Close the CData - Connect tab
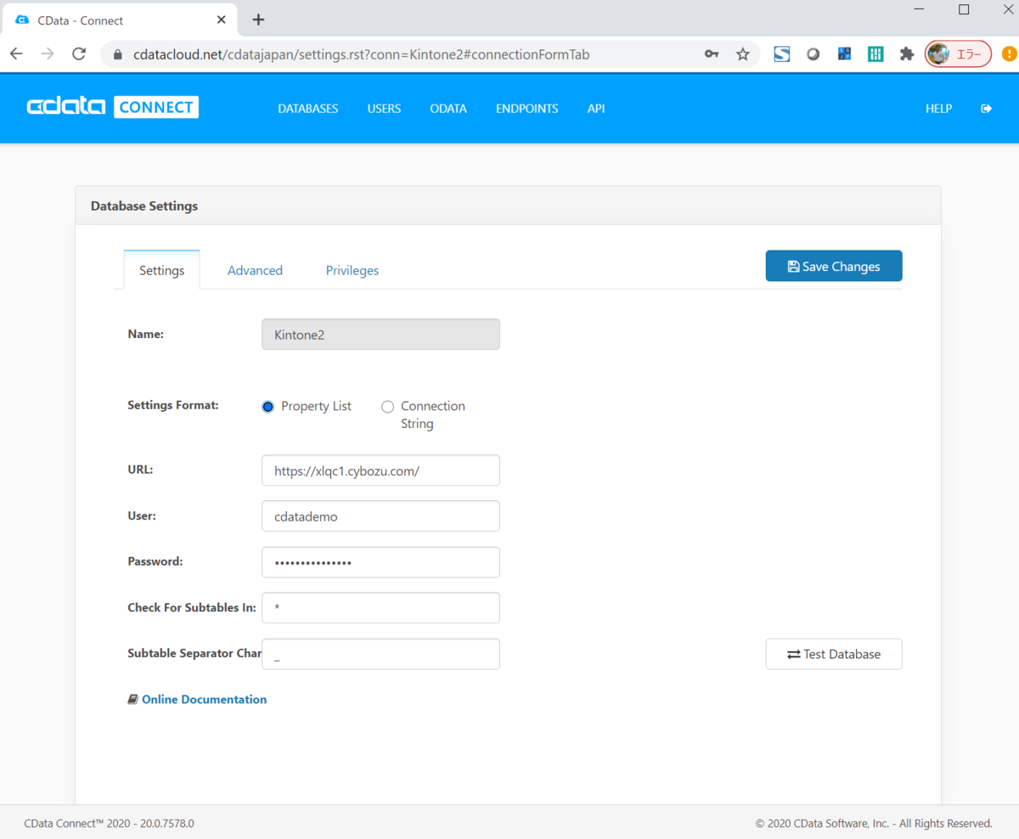The image size is (1019, 839). point(222,20)
